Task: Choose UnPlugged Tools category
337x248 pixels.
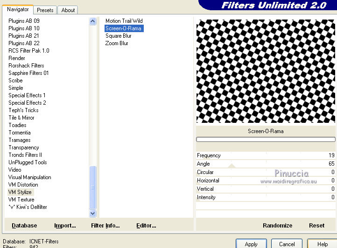Action: (28, 162)
